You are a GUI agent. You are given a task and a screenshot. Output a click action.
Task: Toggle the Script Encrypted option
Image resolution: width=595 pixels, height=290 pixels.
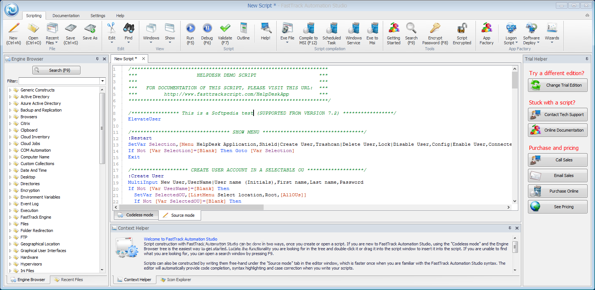462,33
